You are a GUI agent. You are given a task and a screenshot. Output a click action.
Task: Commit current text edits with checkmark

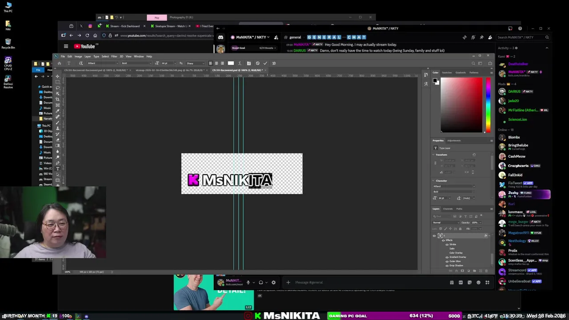tap(265, 63)
